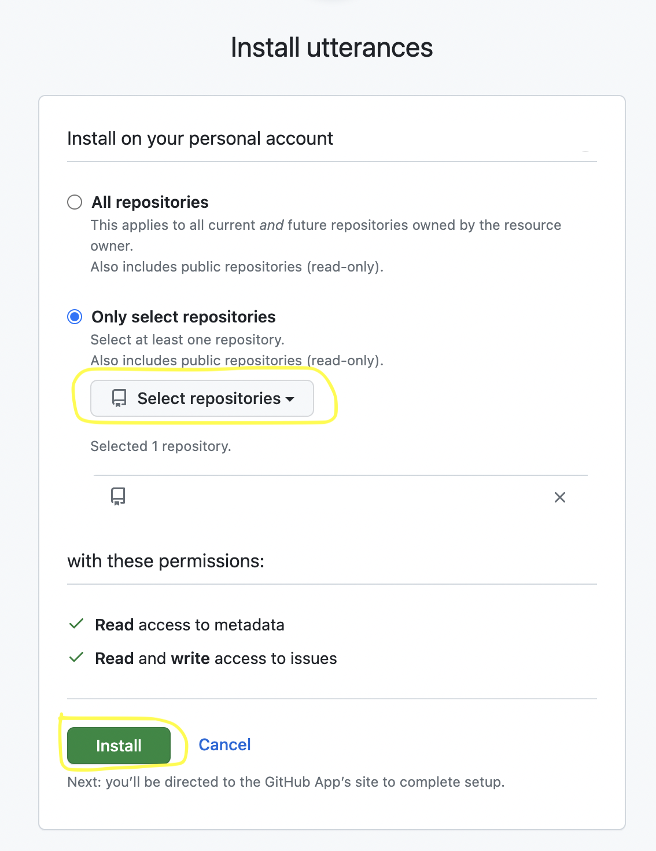Click the Read and write access to issues text
The image size is (656, 851).
(x=216, y=658)
